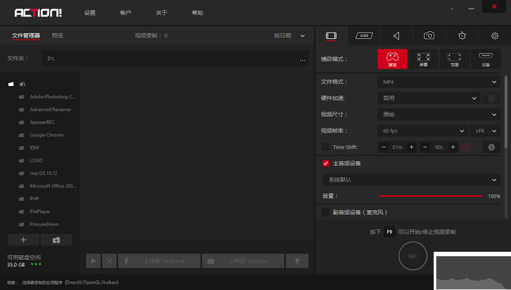
Task: Open the audio recording speaker tab
Action: click(396, 36)
